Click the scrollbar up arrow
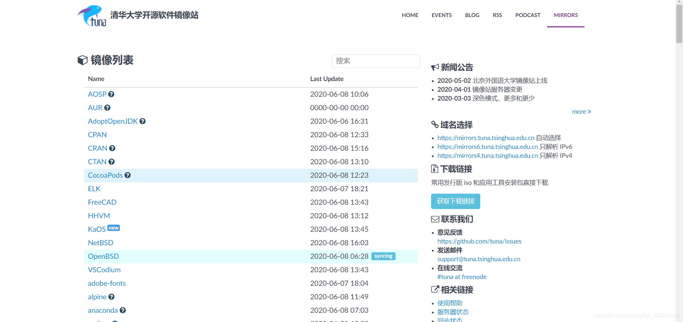 (679, 2)
